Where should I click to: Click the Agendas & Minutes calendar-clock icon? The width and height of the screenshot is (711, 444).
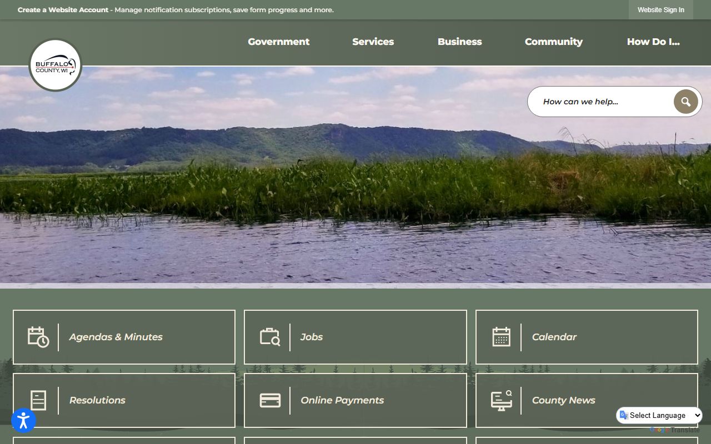pos(38,337)
